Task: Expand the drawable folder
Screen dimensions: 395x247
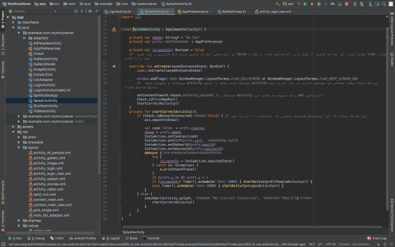Action: click(x=19, y=143)
